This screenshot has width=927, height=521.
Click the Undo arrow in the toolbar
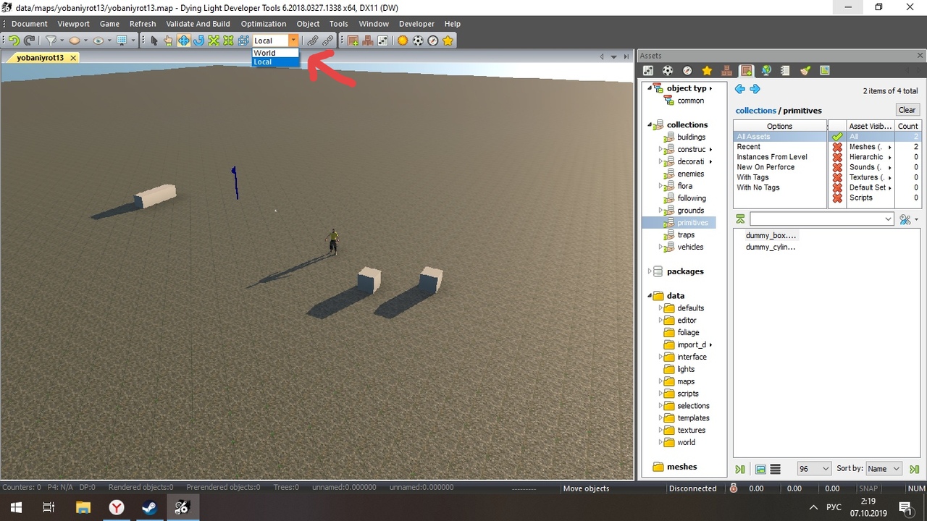(14, 41)
